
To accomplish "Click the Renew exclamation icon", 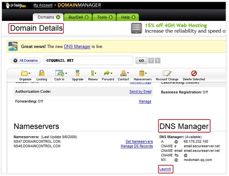I will [92, 73].
